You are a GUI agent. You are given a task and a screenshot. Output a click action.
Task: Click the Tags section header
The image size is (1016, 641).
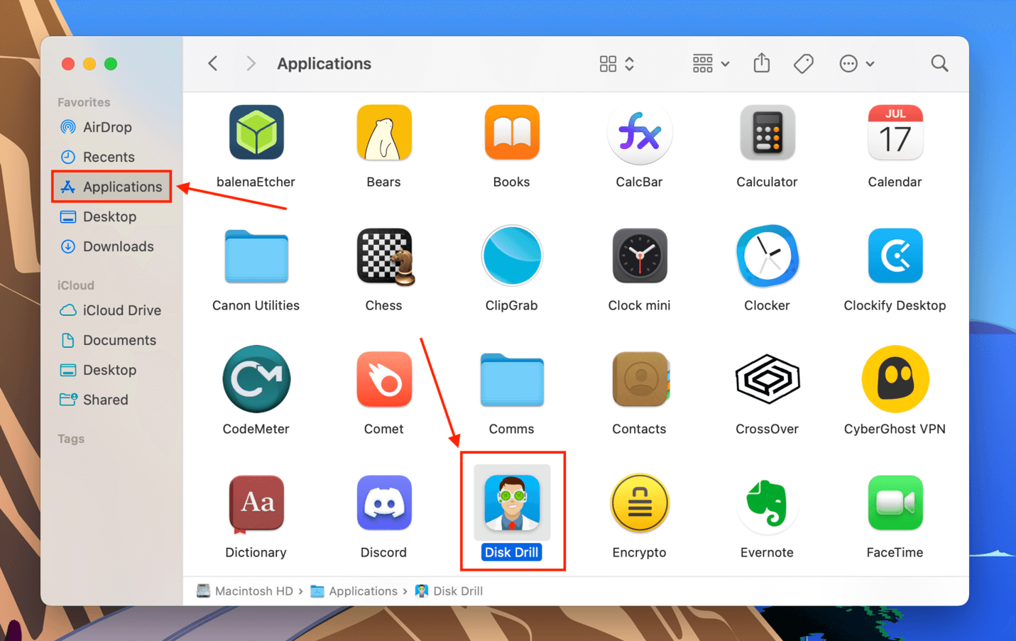[71, 439]
